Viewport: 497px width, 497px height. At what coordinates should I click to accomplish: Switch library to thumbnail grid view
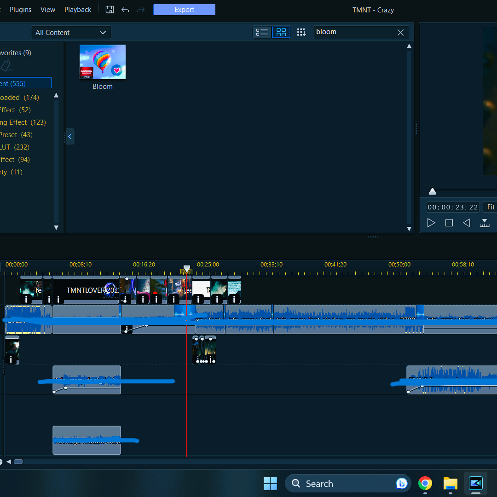pos(281,32)
